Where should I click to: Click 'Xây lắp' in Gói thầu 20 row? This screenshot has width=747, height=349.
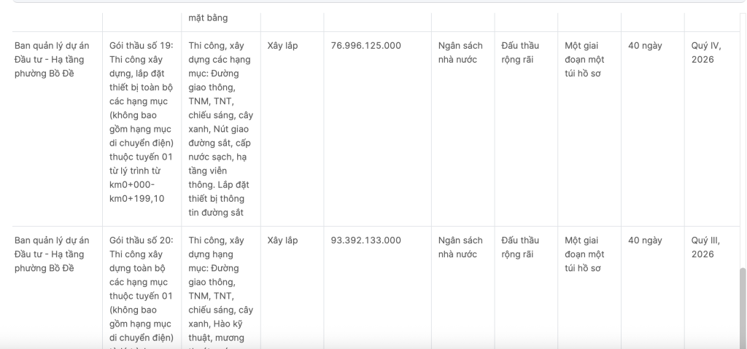pyautogui.click(x=282, y=240)
